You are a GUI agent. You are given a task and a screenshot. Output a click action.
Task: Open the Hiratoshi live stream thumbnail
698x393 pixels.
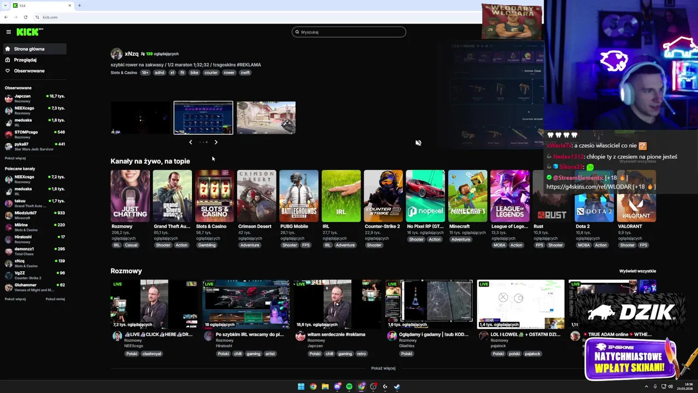click(x=246, y=304)
